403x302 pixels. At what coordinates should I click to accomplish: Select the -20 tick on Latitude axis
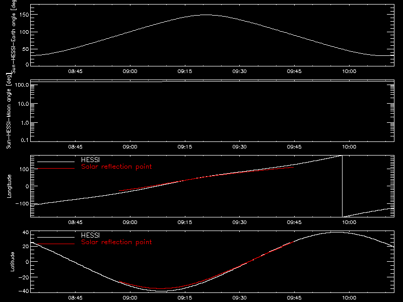click(x=24, y=277)
